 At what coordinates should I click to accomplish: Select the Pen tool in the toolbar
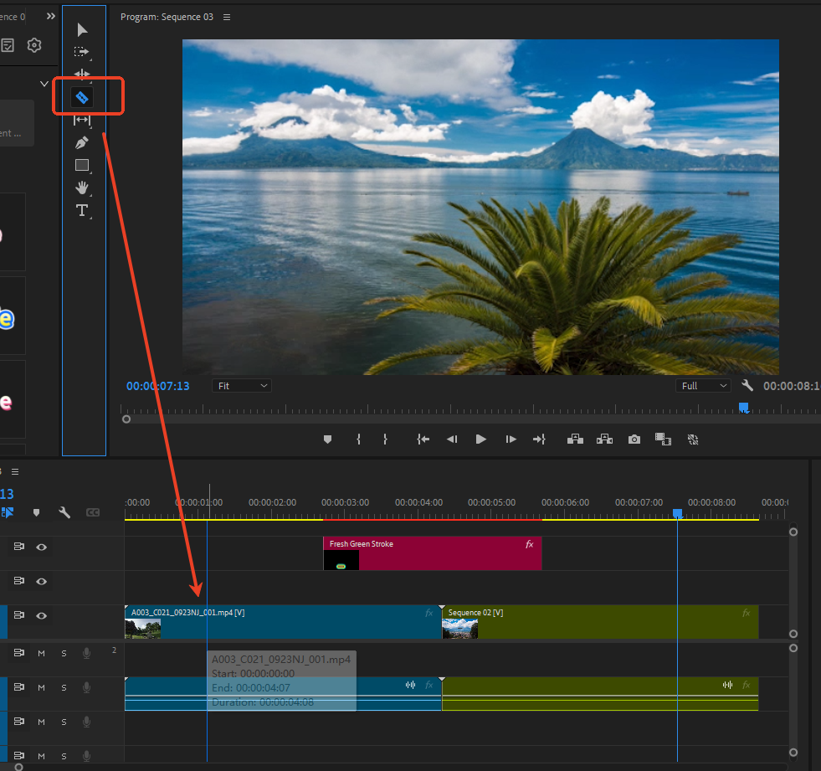(83, 142)
